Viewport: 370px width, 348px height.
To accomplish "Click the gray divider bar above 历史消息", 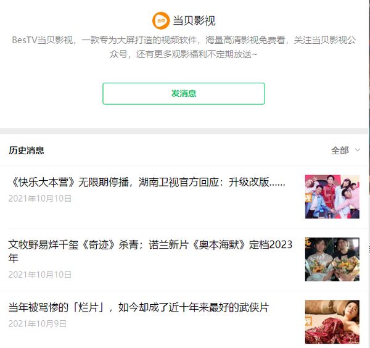I will pos(184,131).
